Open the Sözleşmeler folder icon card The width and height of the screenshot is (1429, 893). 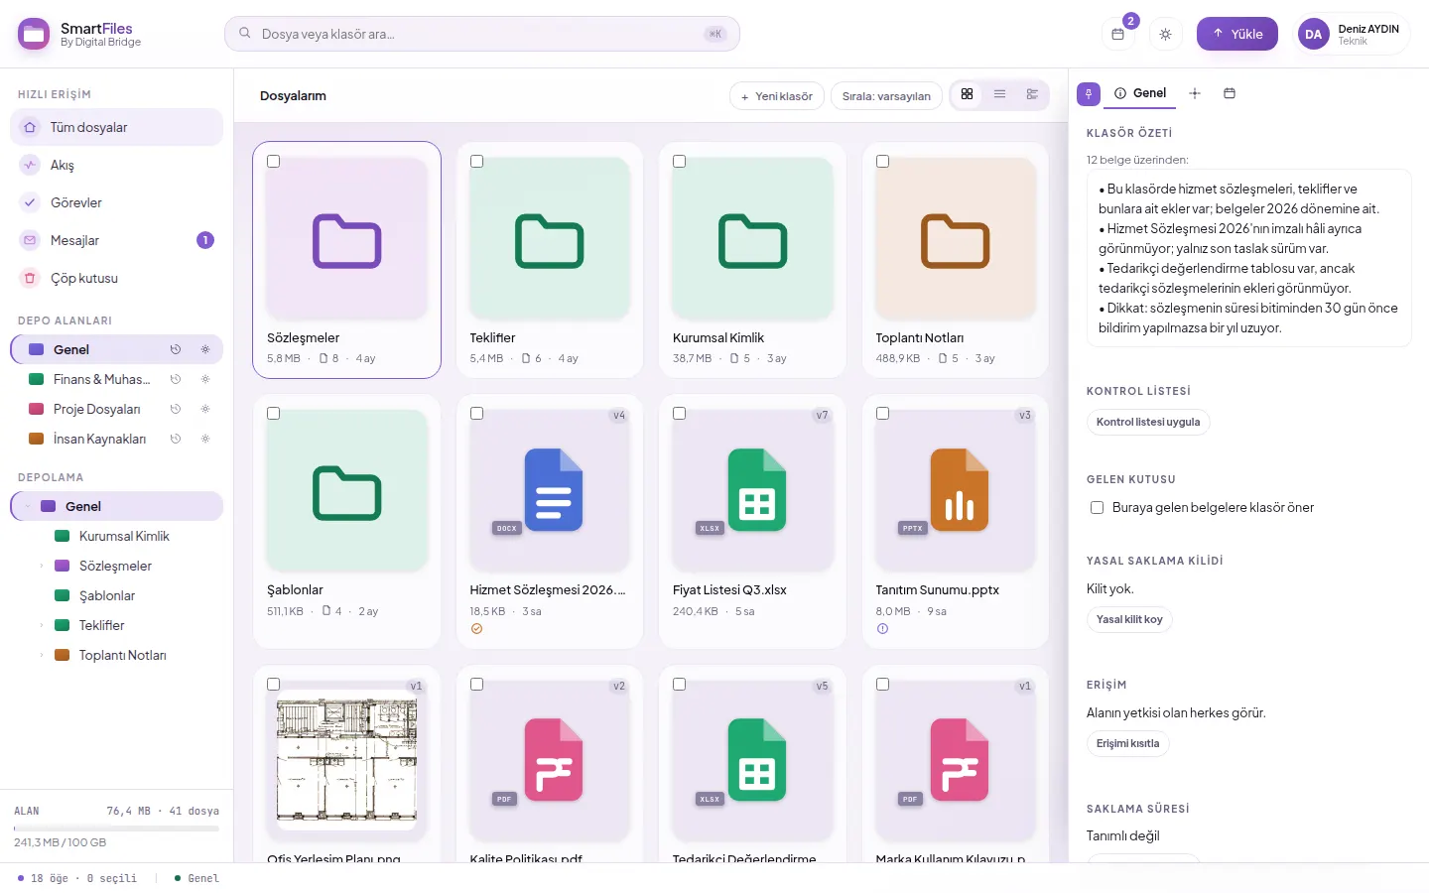pyautogui.click(x=346, y=239)
